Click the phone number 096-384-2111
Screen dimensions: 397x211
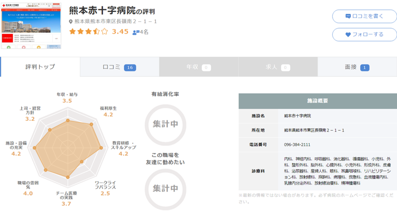click(x=297, y=145)
